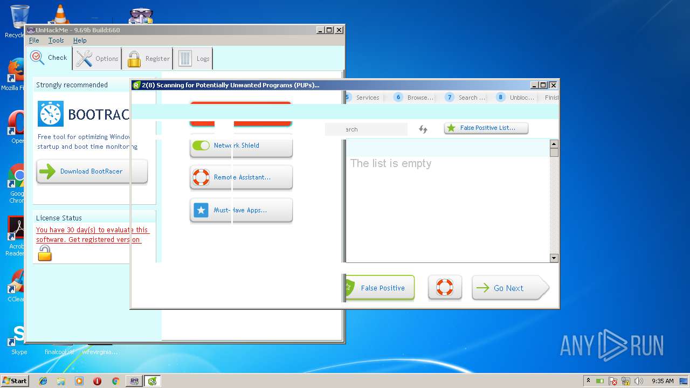Click the BootRacer stopwatch logo
Viewport: 690px width, 388px height.
coord(51,114)
